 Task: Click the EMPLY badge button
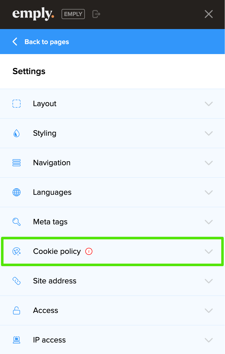(73, 14)
